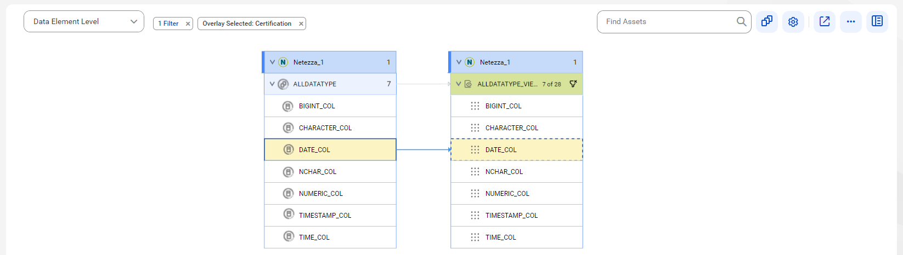Click the right Netezza_1 source icon
Image resolution: width=903 pixels, height=255 pixels.
(470, 62)
